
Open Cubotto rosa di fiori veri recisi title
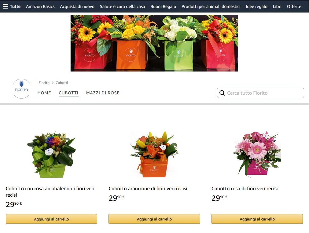click(245, 188)
